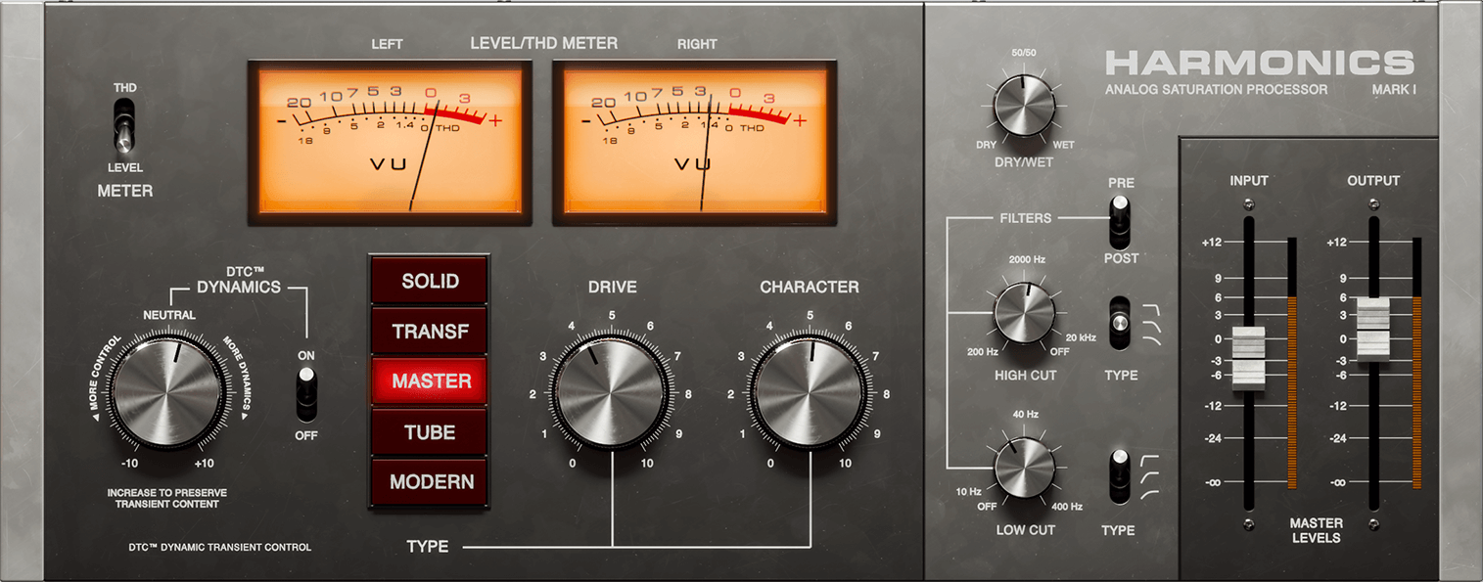Change the High Cut type slope switch
This screenshot has width=1483, height=582.
click(1119, 324)
